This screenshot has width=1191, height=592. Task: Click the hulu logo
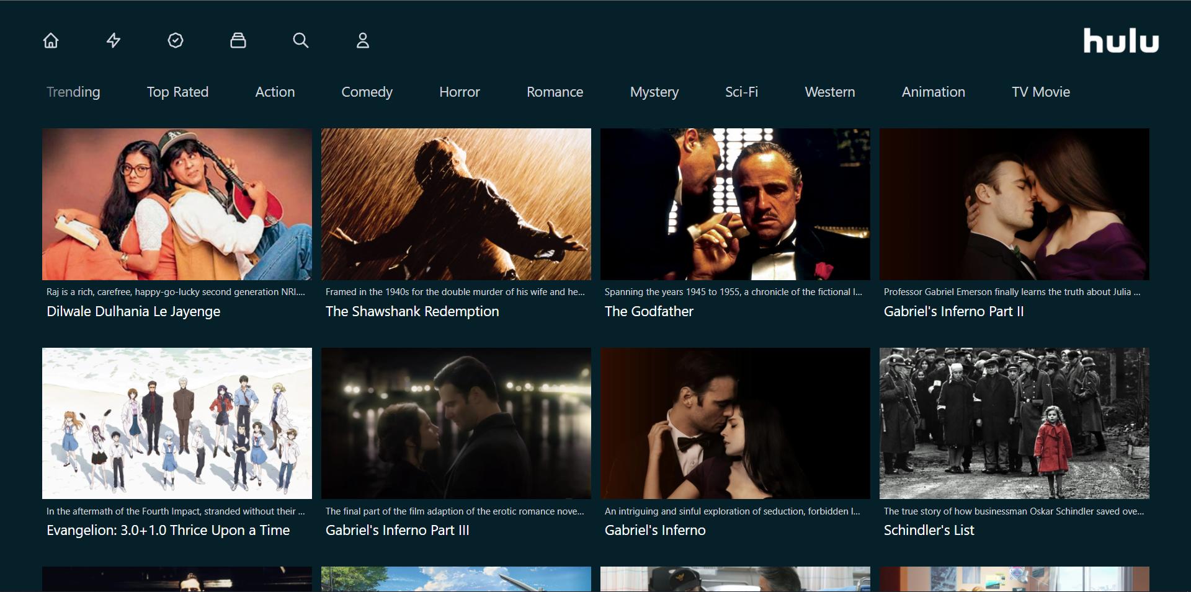point(1121,41)
